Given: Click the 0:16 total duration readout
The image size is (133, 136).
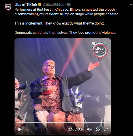Looking at the screenshot, I should pyautogui.click(x=81, y=129).
